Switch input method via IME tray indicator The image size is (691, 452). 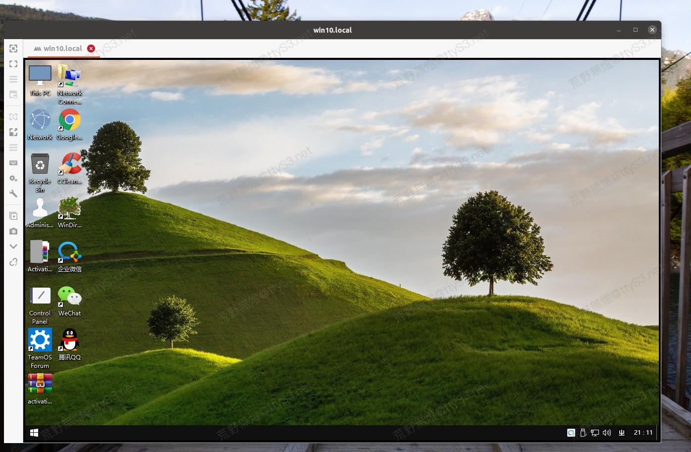[x=622, y=433]
